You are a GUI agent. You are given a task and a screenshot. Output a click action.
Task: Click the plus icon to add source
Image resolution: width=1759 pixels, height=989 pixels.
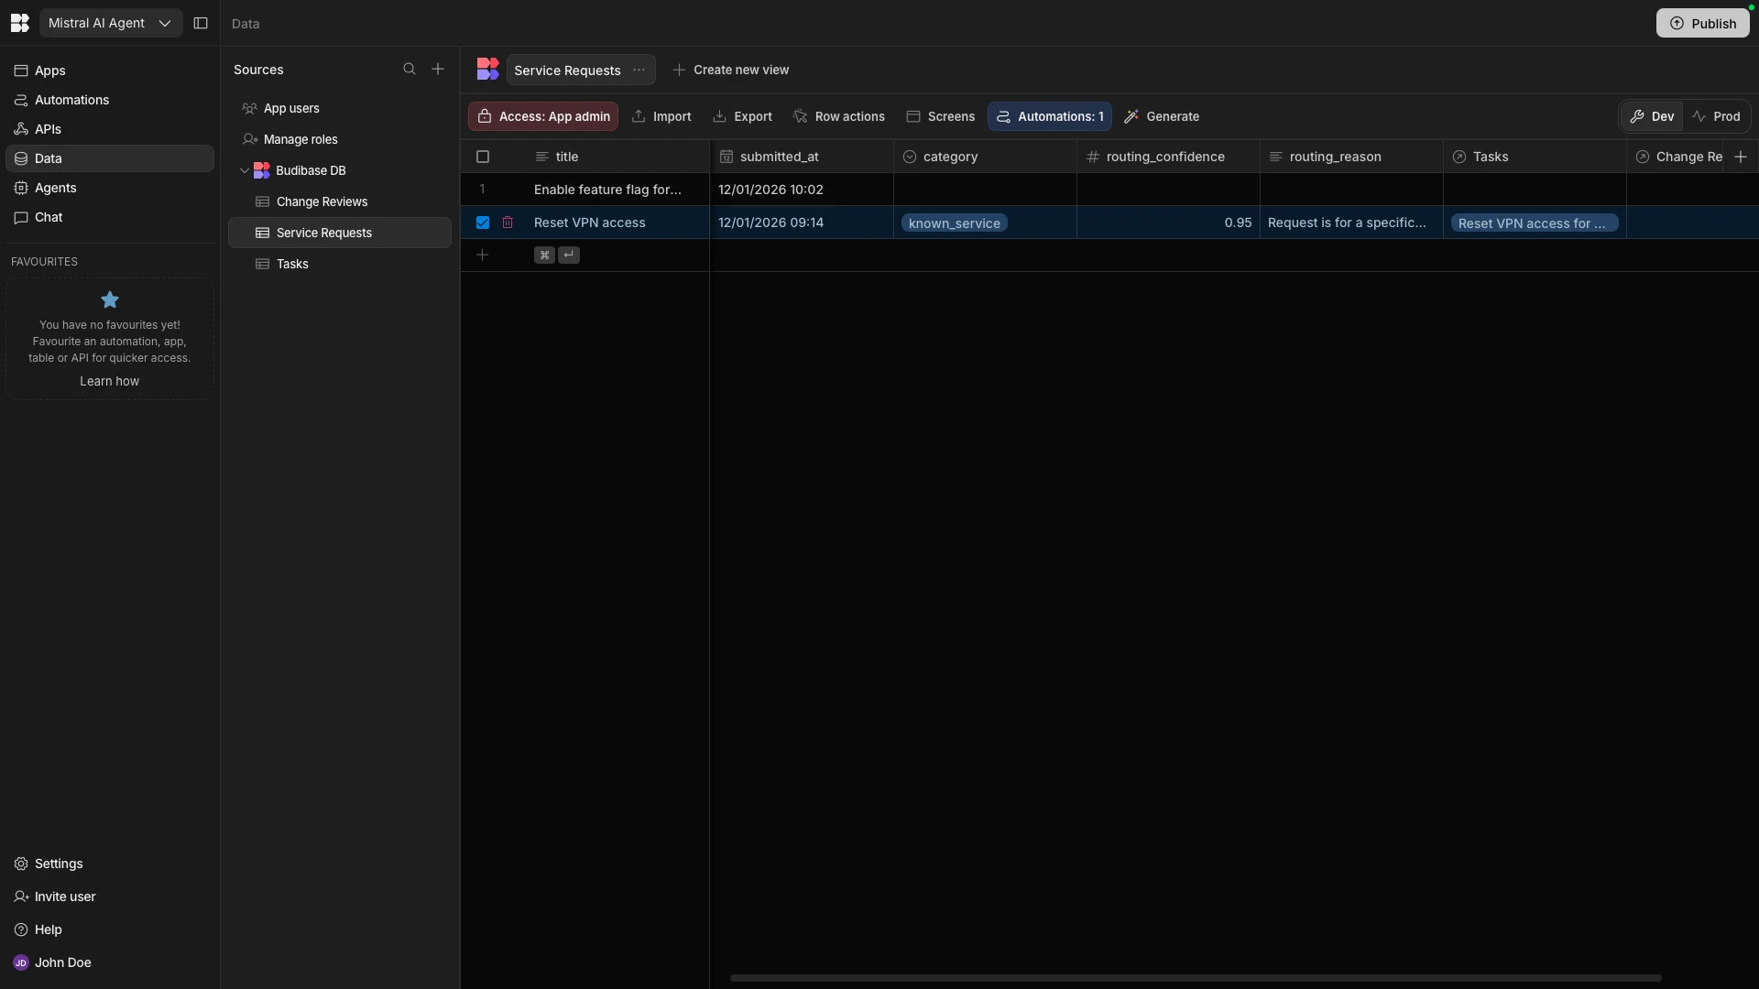438,70
